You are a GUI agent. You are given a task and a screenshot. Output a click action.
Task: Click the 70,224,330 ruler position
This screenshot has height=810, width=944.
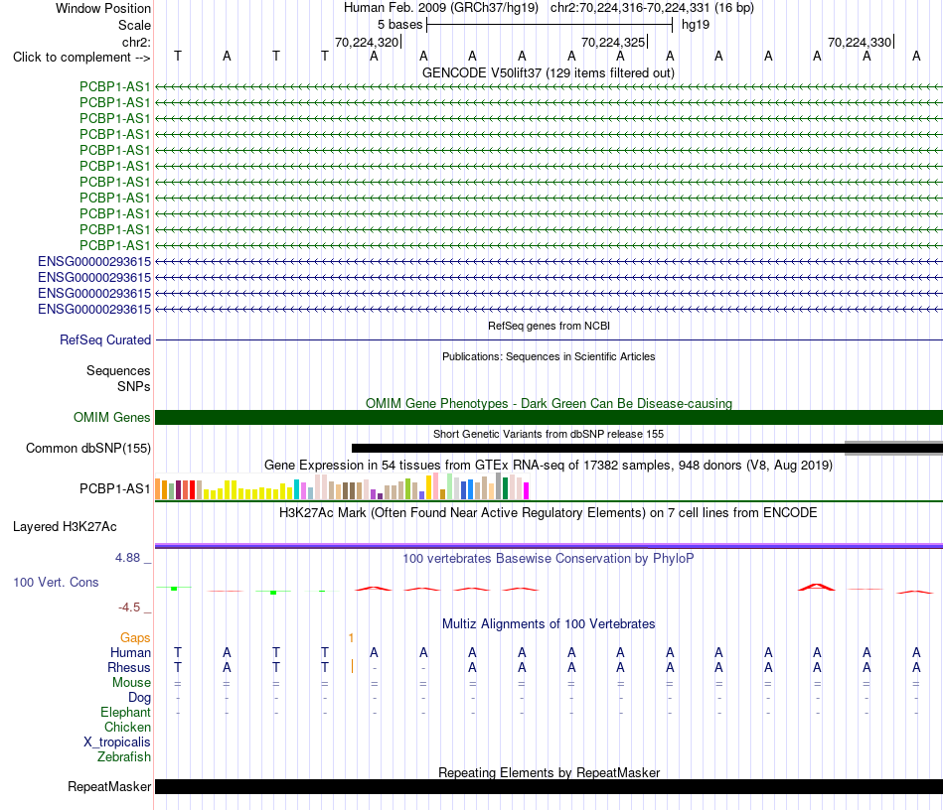(x=860, y=42)
